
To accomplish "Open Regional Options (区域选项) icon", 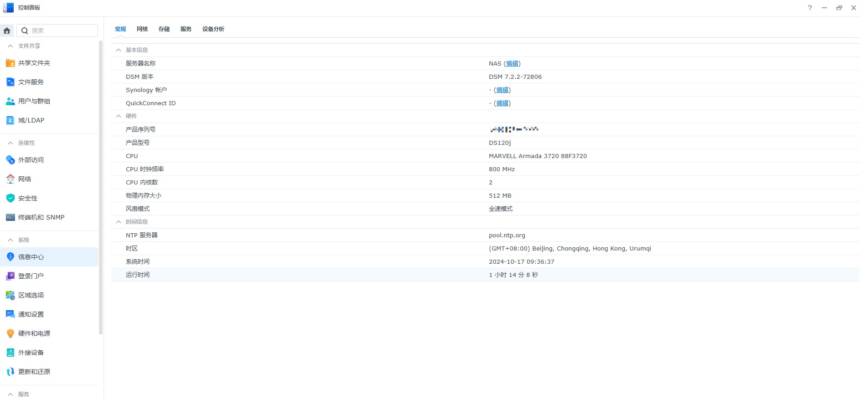I will (10, 295).
